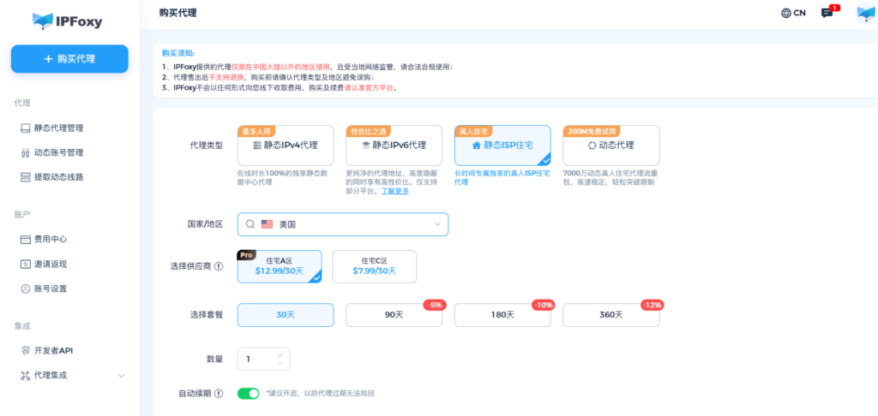Screen dimensions: 878x416
Task: Choose the 90天 package option
Action: tap(394, 315)
